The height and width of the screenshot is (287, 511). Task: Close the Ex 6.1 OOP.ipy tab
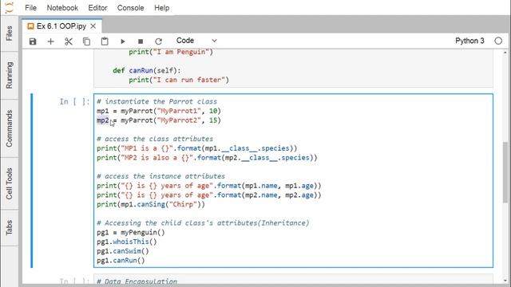click(x=93, y=26)
